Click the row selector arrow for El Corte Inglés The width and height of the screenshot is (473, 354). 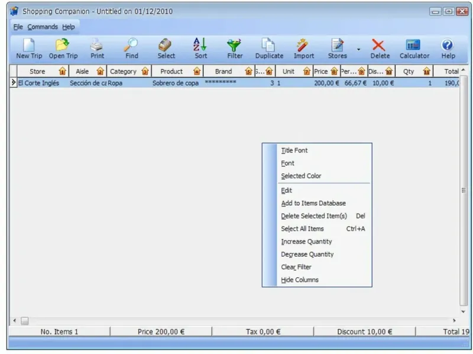[x=13, y=83]
